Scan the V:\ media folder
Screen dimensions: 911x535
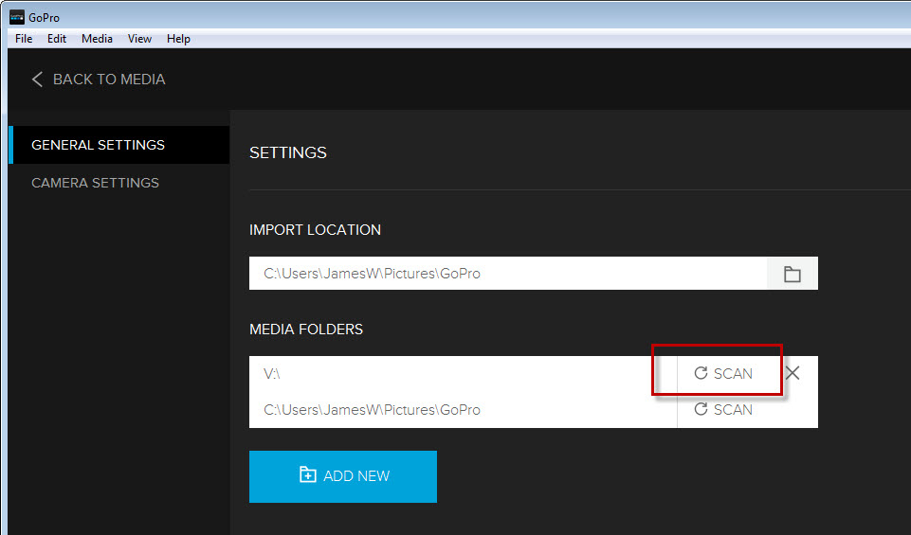tap(723, 373)
